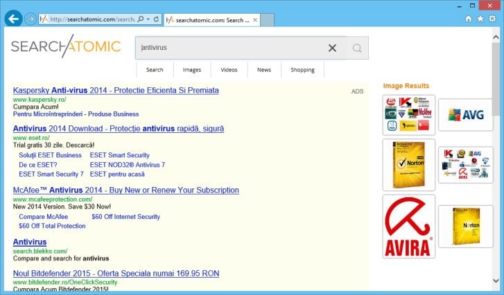Open the AVIRA umbrella logo thumbnail

408,226
